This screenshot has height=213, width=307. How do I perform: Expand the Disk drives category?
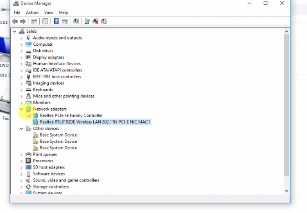click(21, 51)
